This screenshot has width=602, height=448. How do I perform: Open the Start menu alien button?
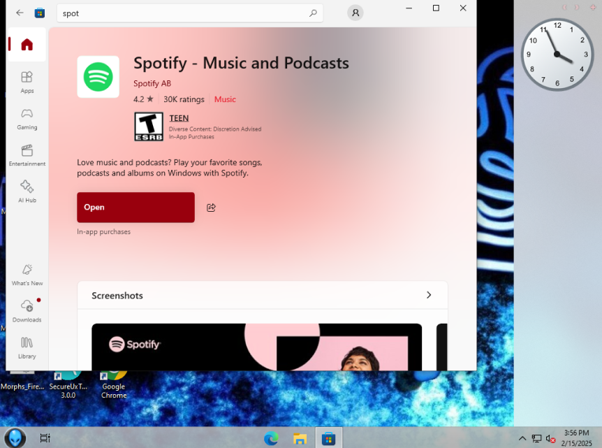click(x=15, y=438)
